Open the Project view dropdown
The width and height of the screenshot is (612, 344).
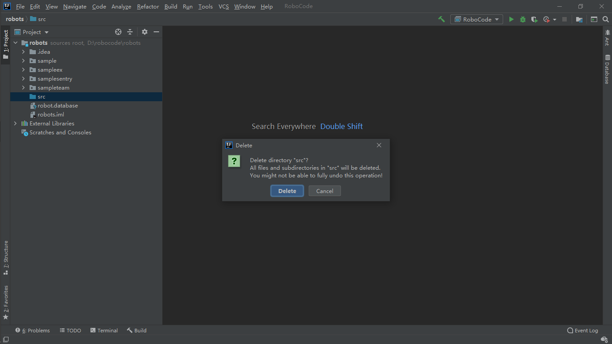(x=32, y=32)
